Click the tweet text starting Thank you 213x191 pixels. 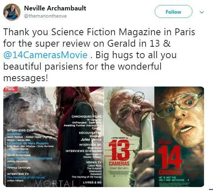coord(99,55)
